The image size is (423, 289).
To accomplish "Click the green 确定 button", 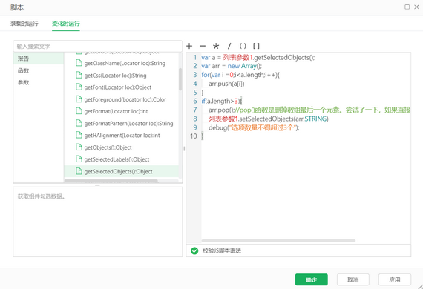I will (x=312, y=279).
